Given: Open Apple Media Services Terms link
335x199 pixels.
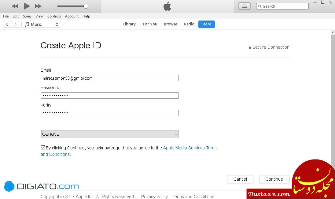Looking at the screenshot, I should point(190,148).
